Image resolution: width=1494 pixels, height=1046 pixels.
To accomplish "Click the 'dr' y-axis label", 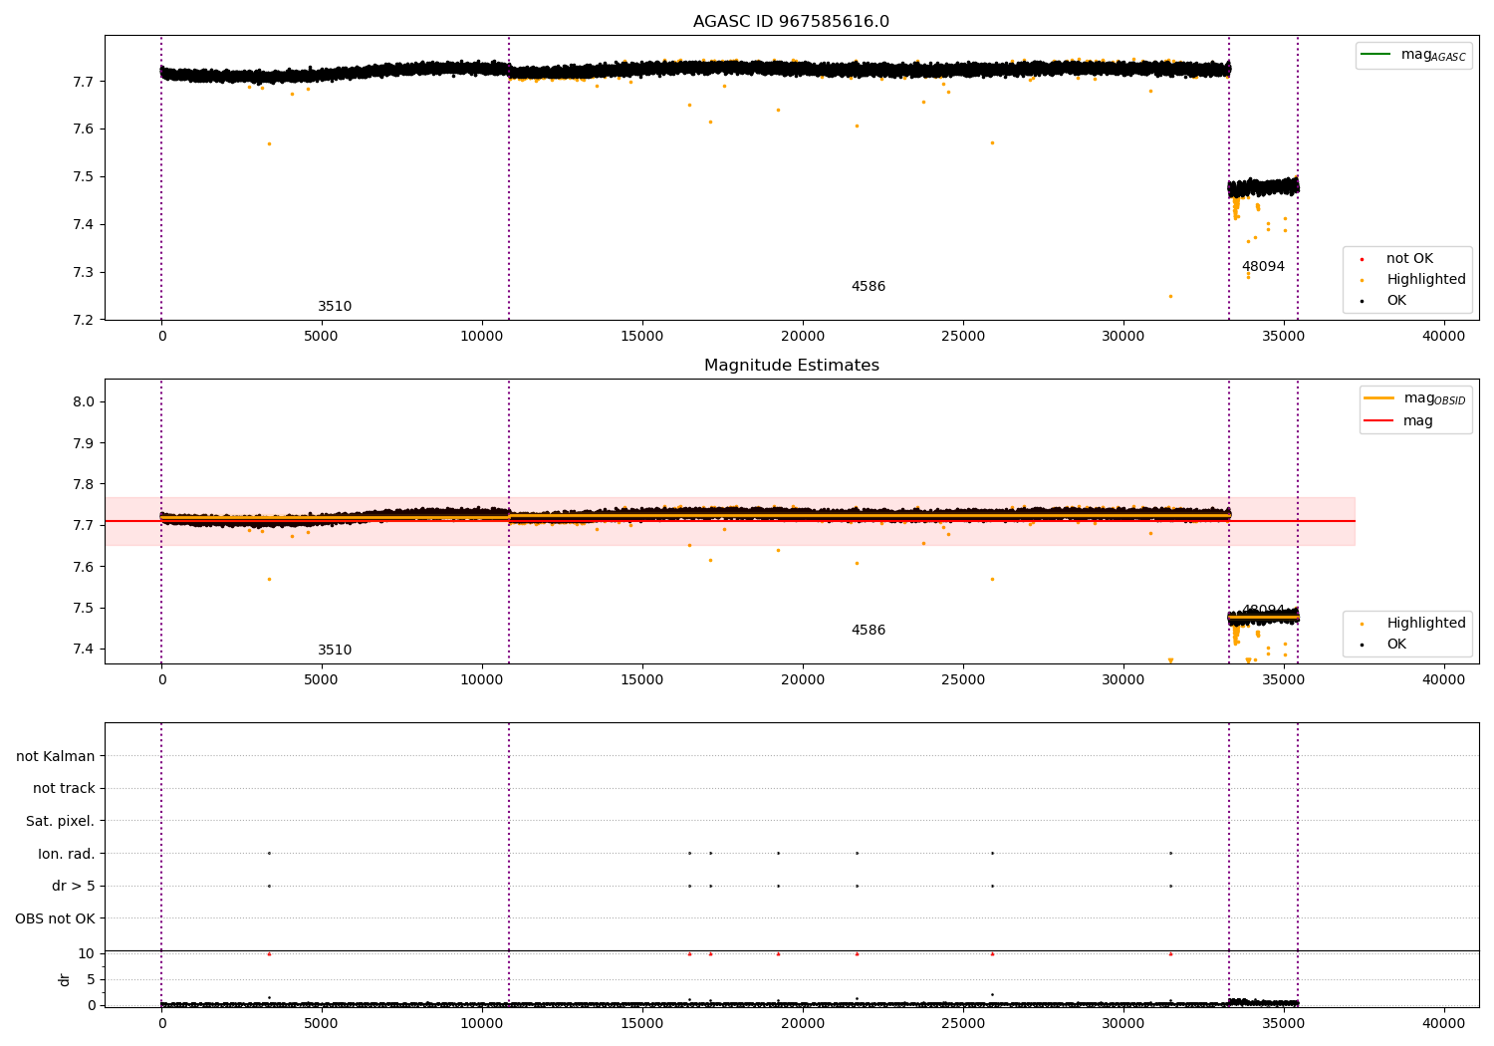I will click(x=65, y=979).
